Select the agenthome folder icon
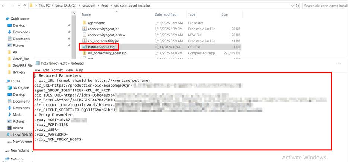The image size is (348, 162). click(84, 23)
